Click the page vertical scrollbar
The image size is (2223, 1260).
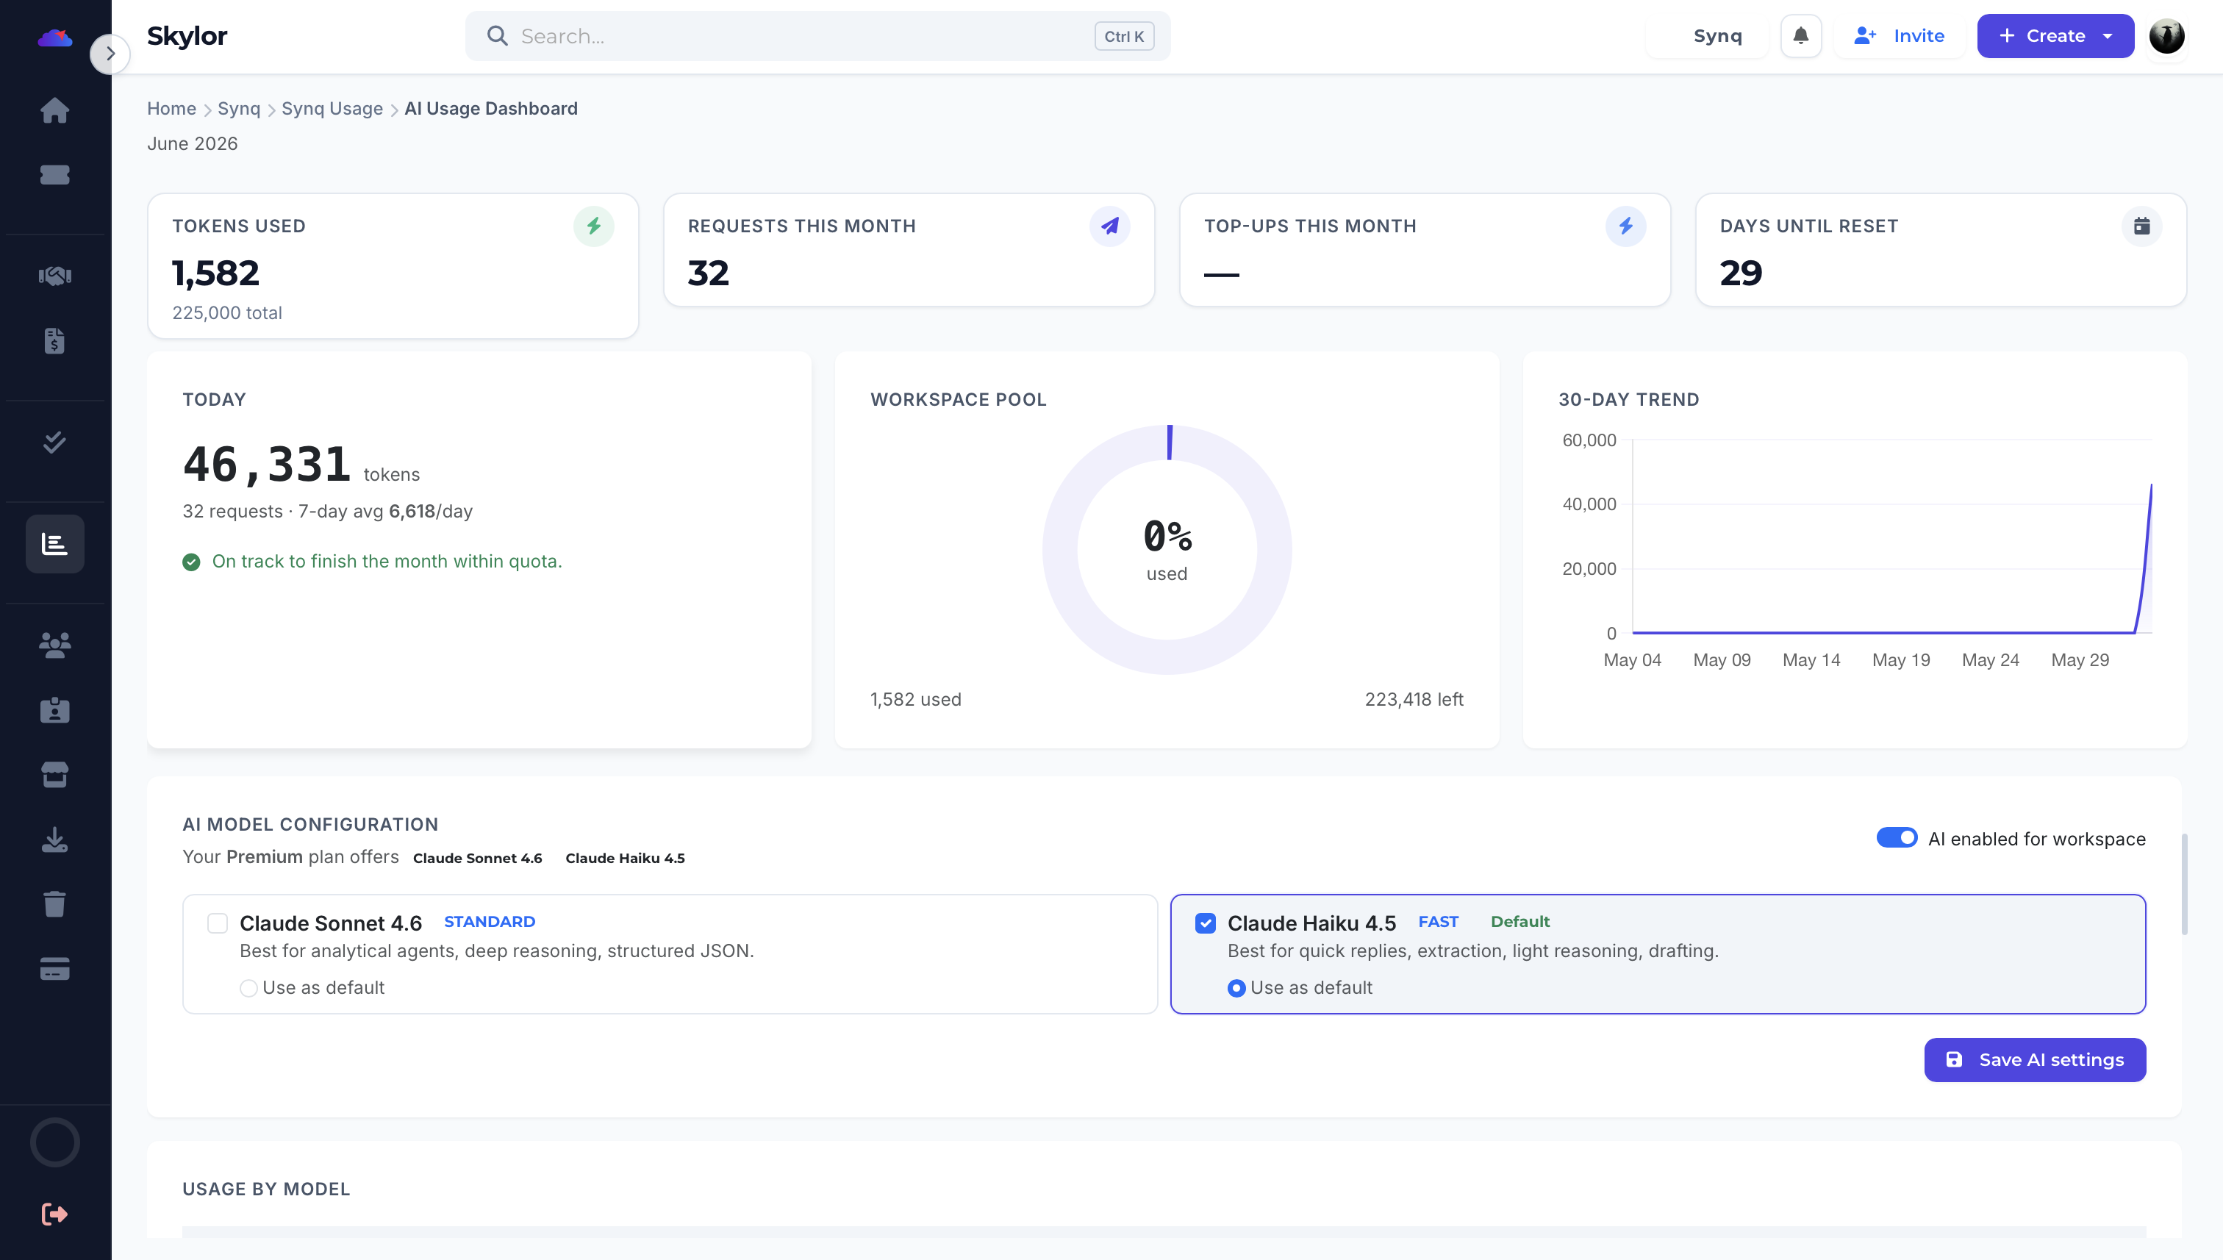[2184, 884]
